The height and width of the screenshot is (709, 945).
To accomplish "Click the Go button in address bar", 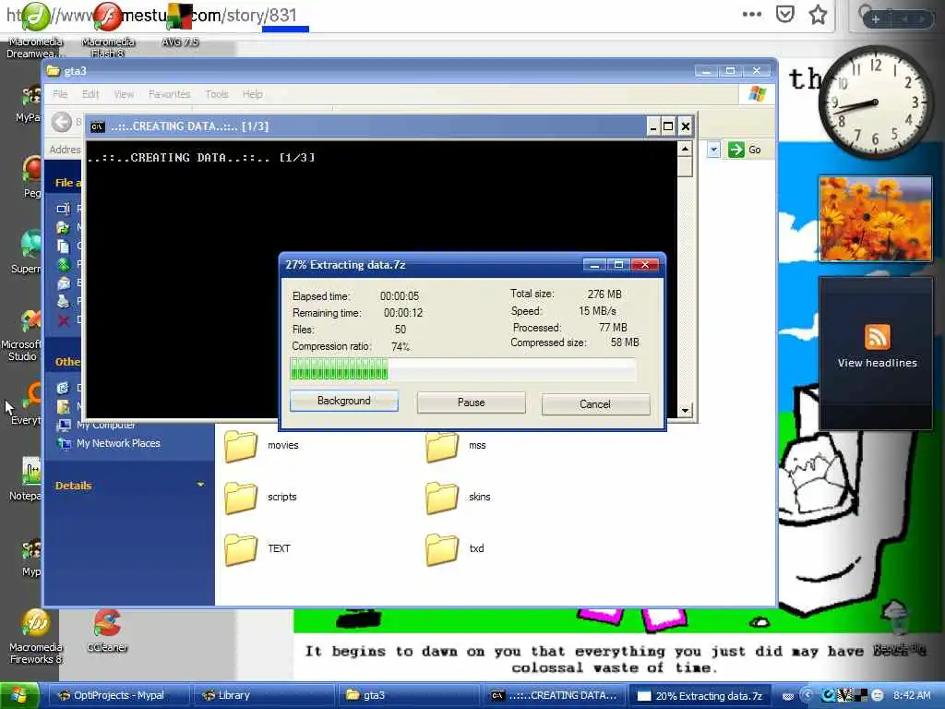I will tap(745, 150).
